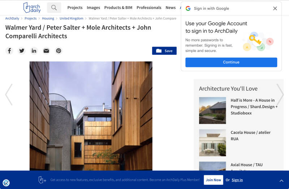Open the ArchDaily logo home link
Image resolution: width=289 pixels, height=189 pixels.
coord(32,8)
